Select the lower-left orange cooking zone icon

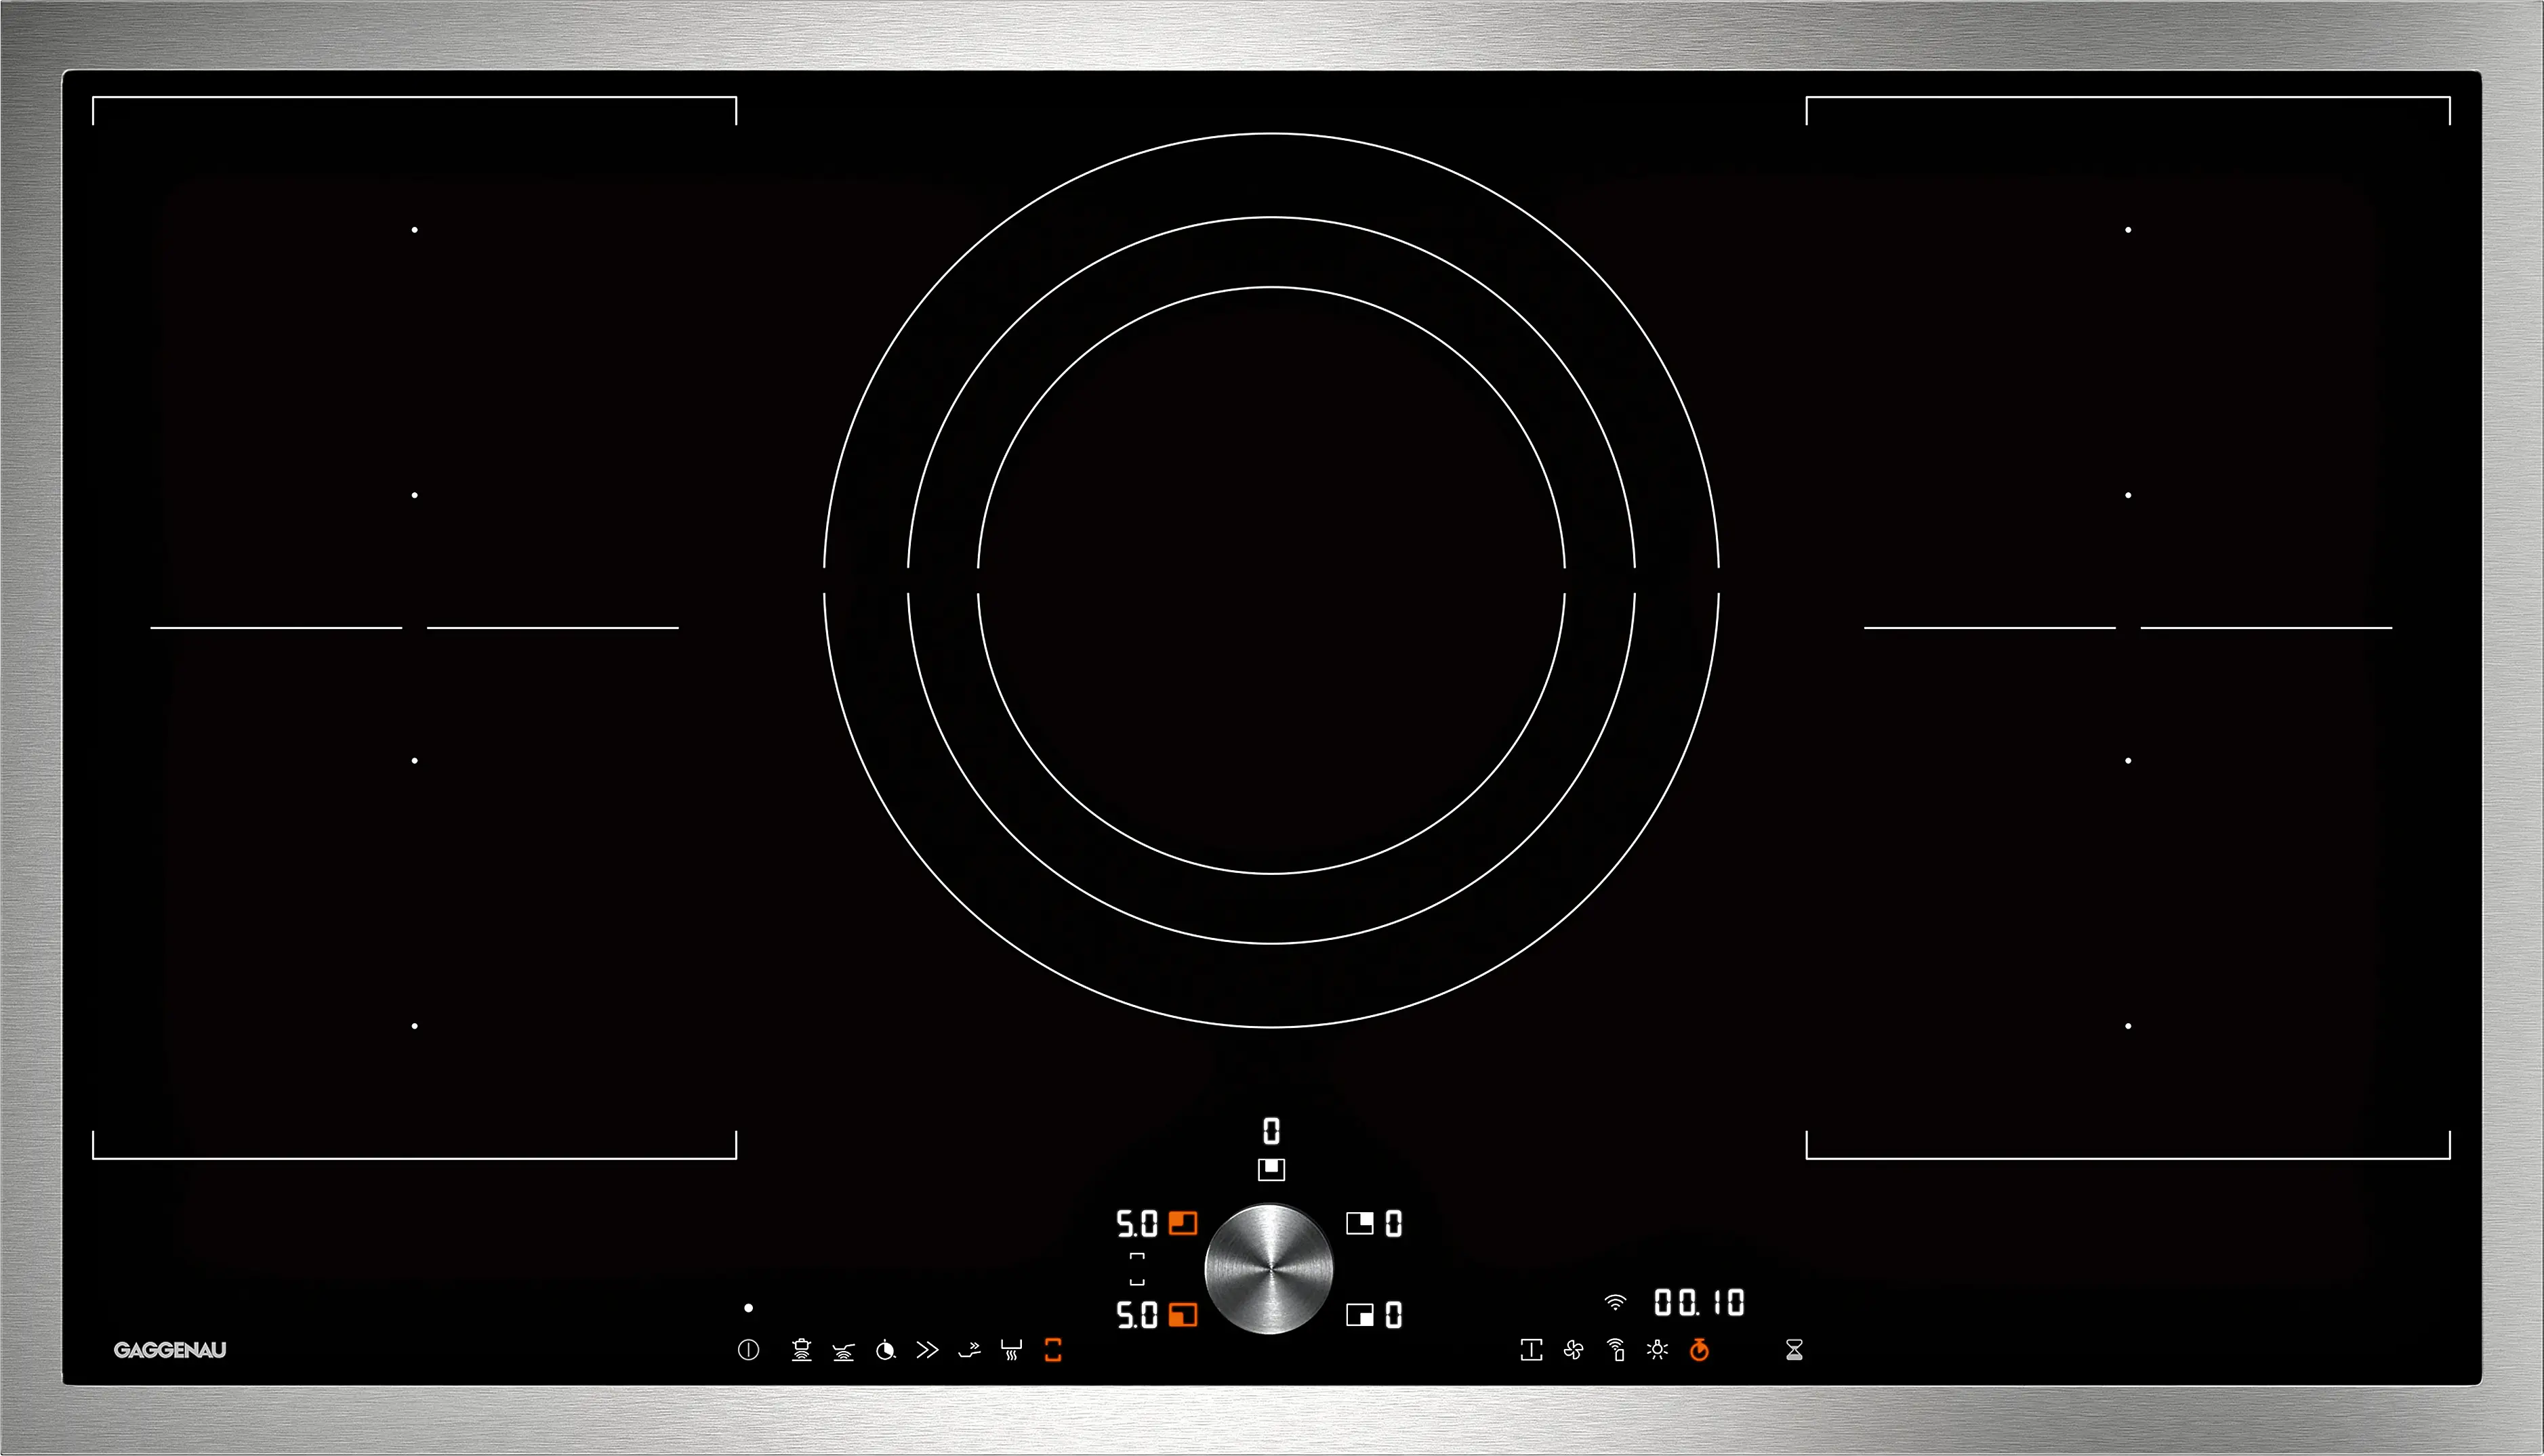pos(1183,1315)
